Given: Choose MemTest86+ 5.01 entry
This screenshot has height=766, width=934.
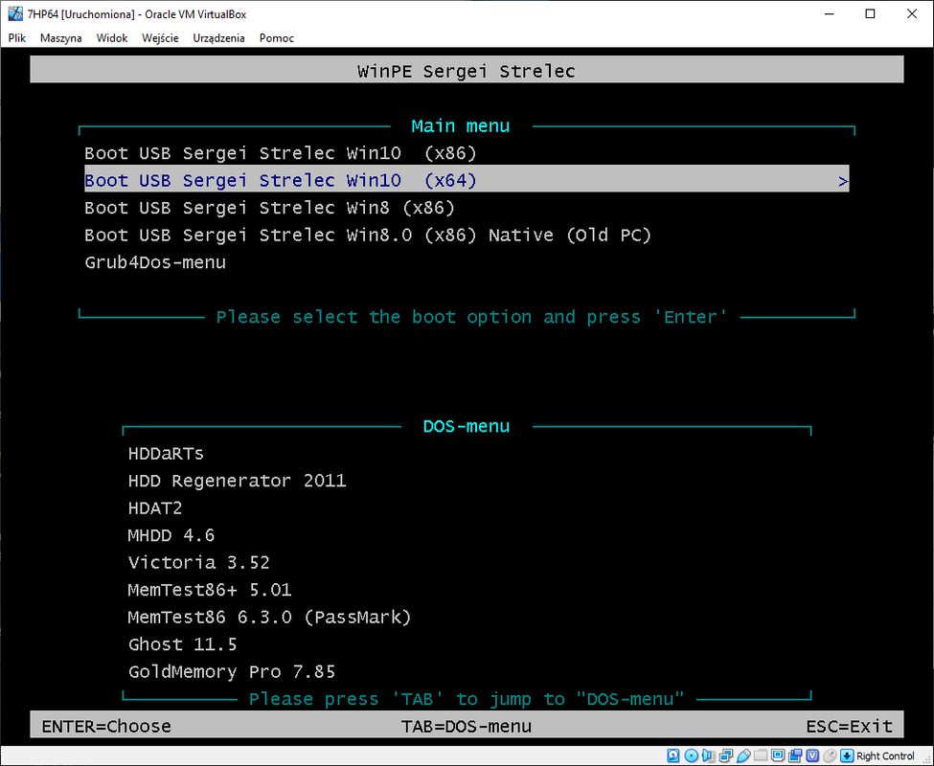Looking at the screenshot, I should (x=210, y=591).
